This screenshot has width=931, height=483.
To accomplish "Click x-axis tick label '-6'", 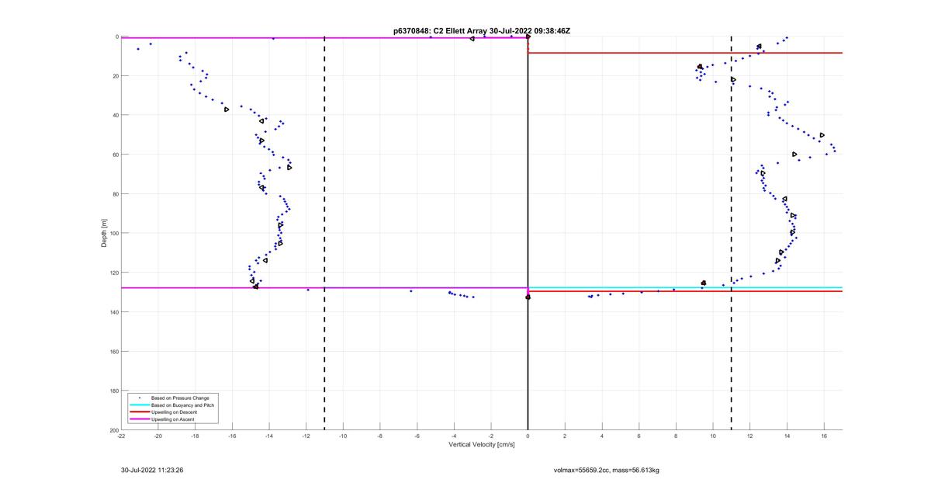I will click(x=417, y=436).
